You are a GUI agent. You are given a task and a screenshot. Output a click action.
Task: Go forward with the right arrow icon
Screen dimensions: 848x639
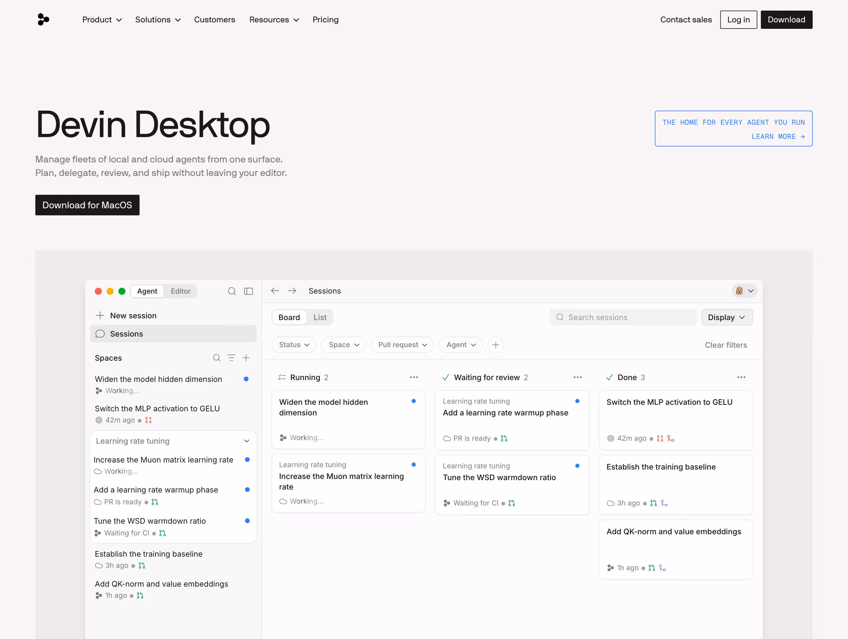[x=292, y=291]
